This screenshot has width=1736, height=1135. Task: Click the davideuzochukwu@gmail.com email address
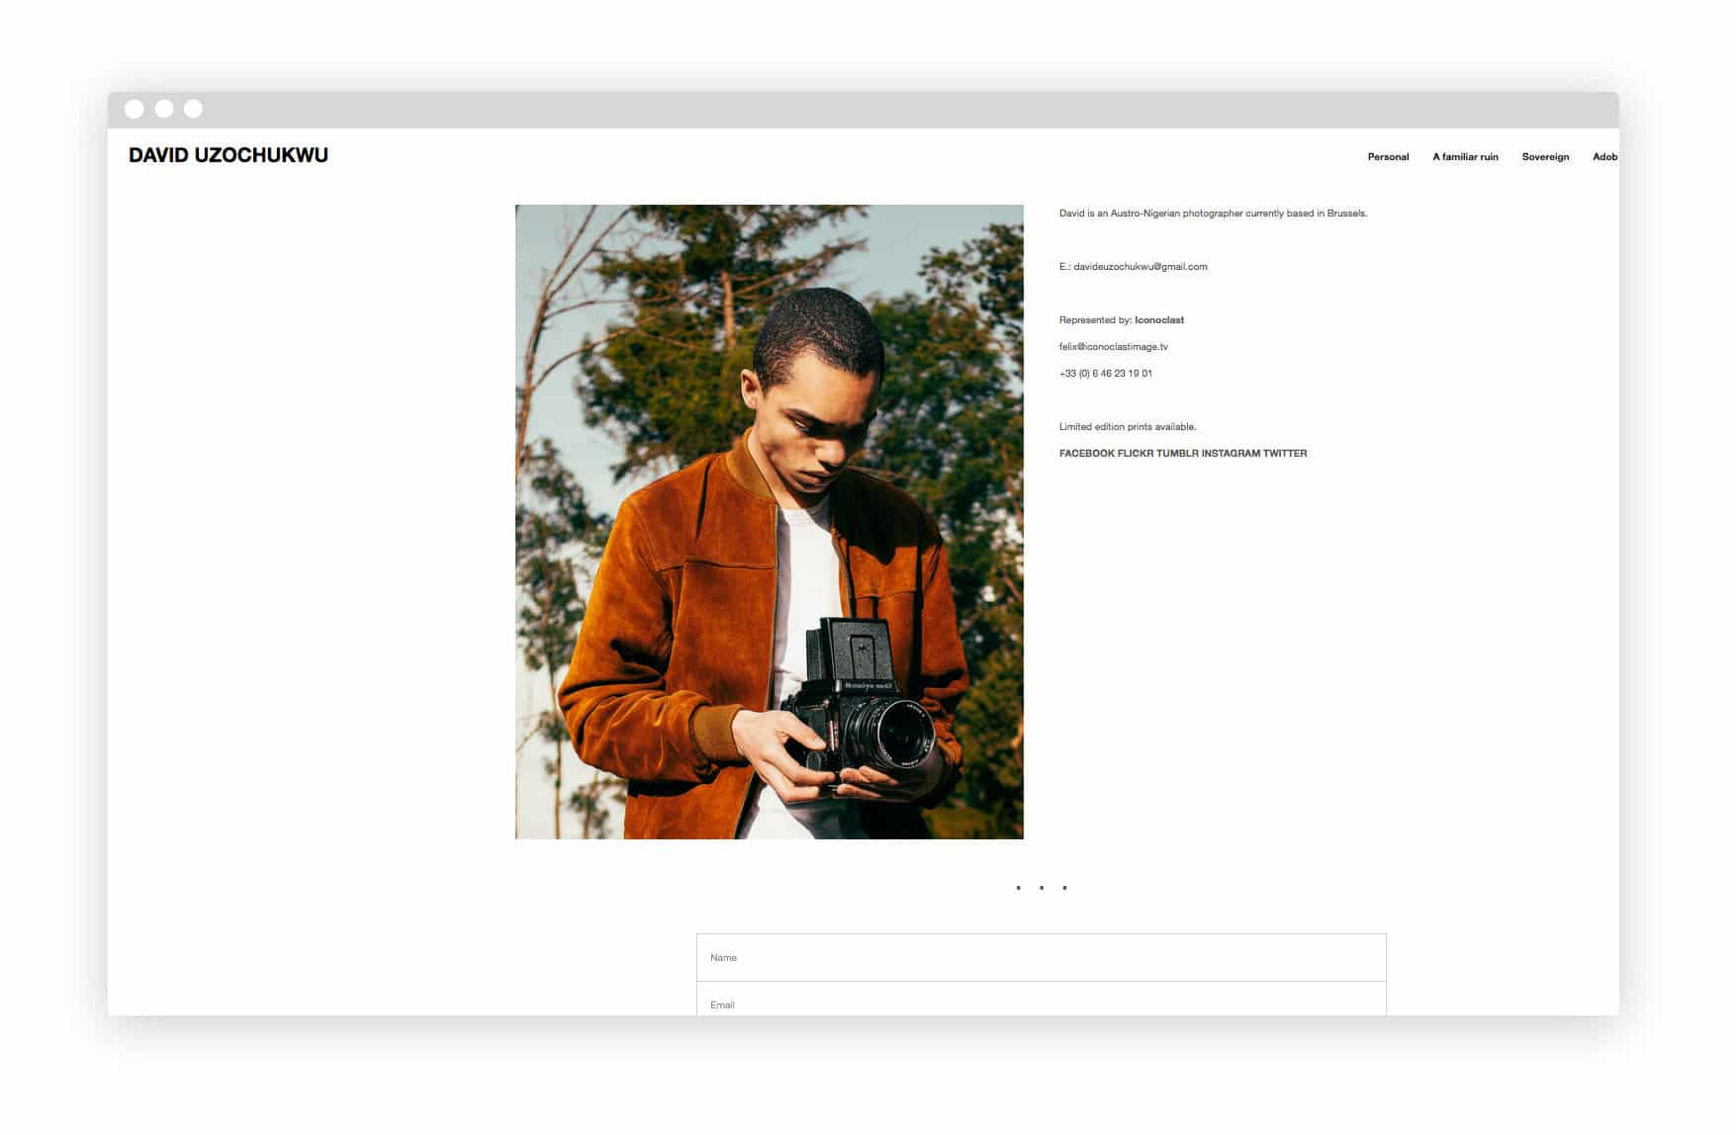coord(1141,267)
